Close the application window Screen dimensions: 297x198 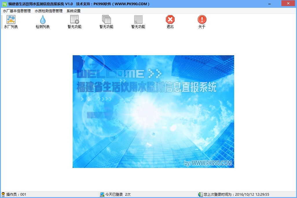288,3
